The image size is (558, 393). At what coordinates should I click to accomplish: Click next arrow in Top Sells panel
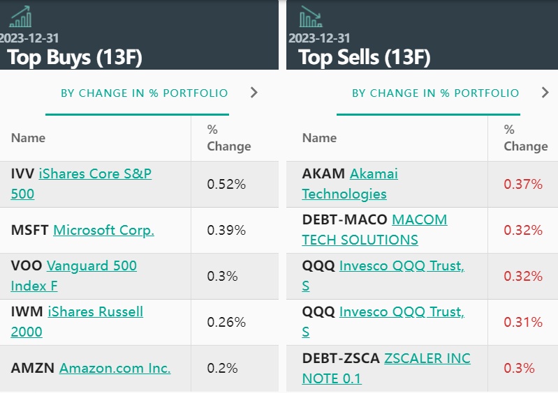pos(545,93)
